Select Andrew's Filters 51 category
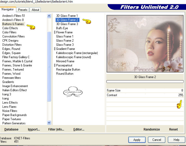Viewport: 186px width, 146px height. (13, 16)
